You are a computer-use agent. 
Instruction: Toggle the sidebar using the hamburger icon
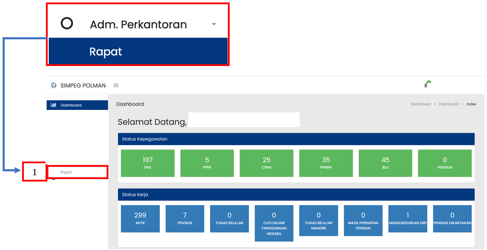coord(116,85)
